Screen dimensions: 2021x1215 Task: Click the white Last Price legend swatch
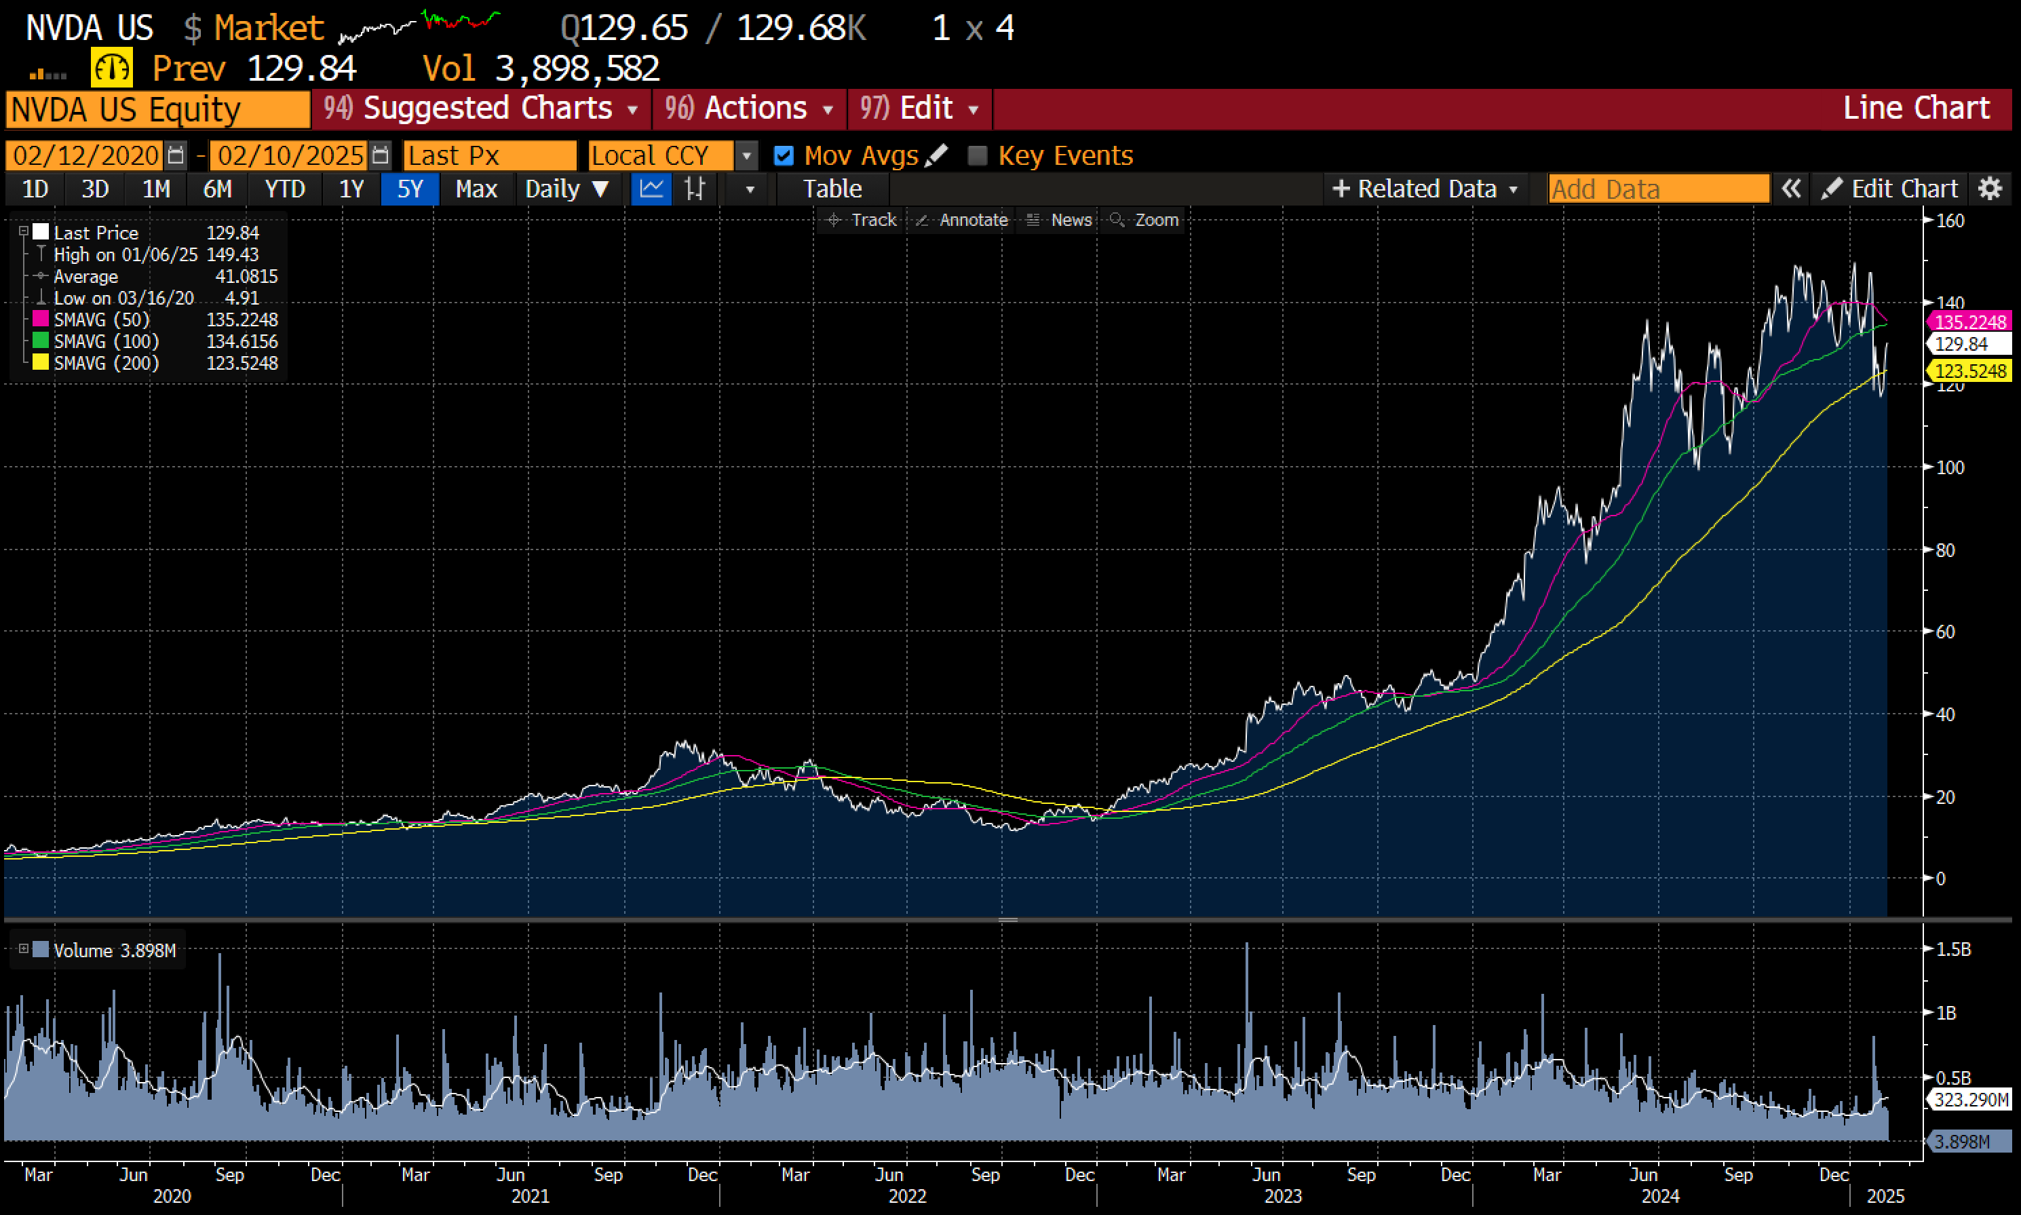click(41, 233)
